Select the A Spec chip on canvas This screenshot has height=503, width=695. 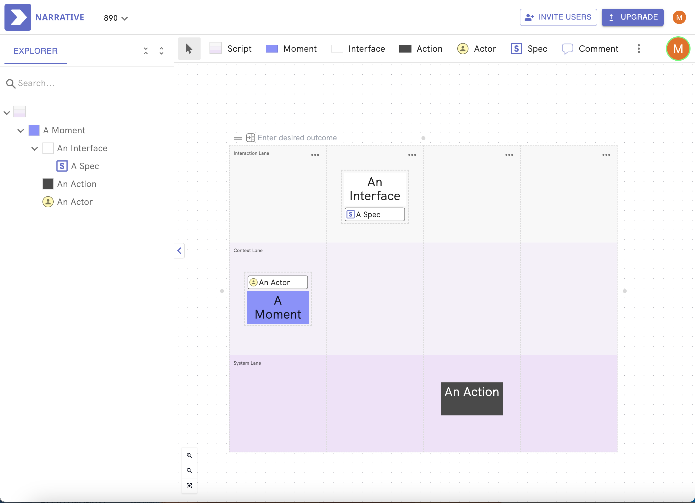[x=375, y=215]
